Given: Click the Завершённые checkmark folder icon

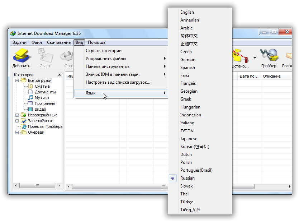Looking at the screenshot, I should (24, 121).
